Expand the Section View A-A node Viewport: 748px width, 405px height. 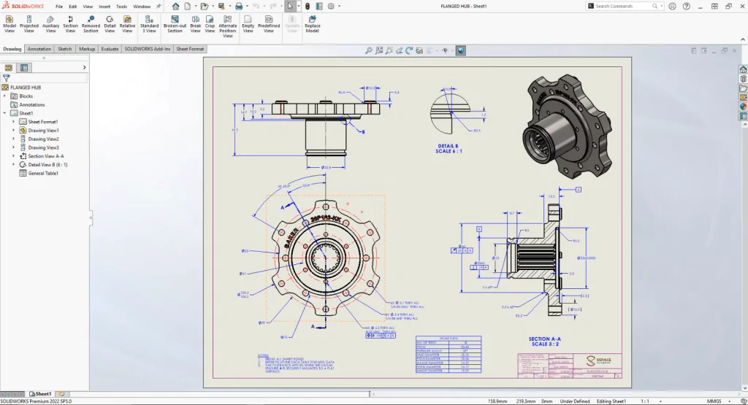point(13,156)
